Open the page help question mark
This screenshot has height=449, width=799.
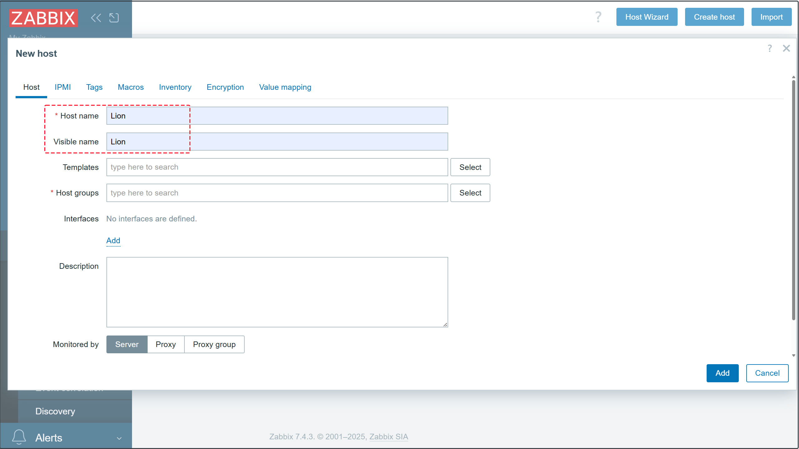[598, 17]
